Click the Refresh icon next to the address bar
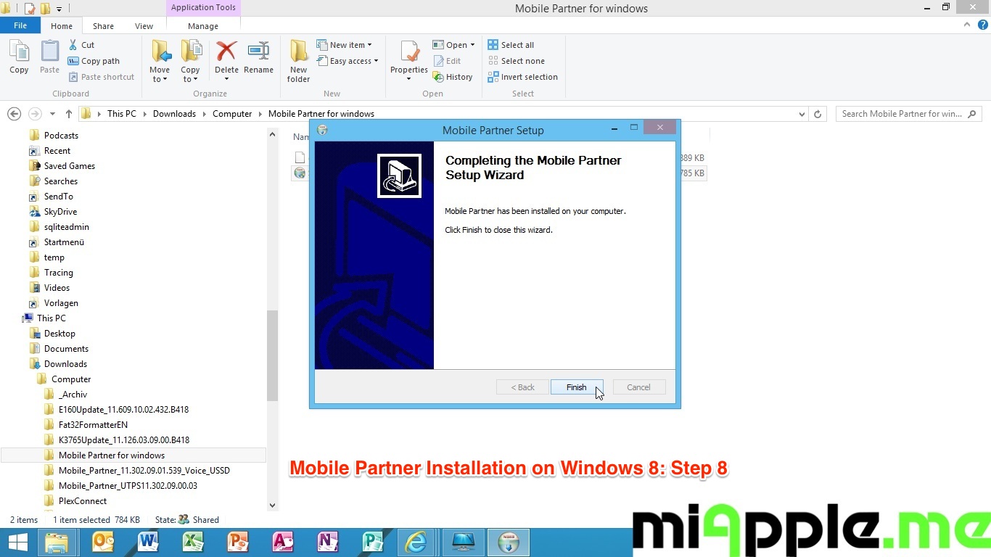Screen dimensions: 991x557 click(818, 114)
